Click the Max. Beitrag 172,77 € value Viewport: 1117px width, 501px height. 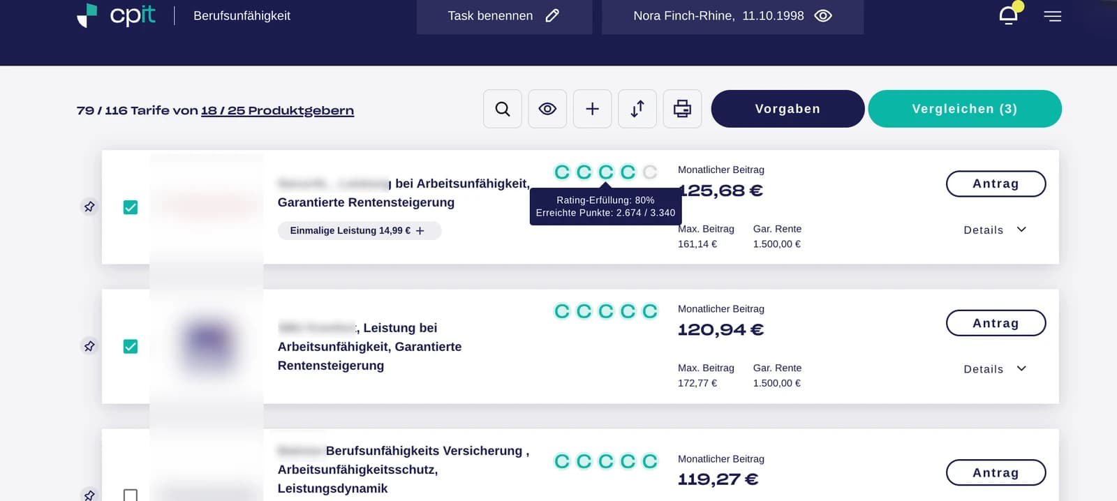pyautogui.click(x=697, y=383)
